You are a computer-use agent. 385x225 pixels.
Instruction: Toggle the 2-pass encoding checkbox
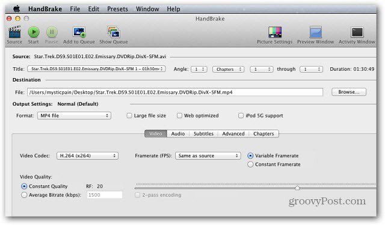[x=138, y=195]
